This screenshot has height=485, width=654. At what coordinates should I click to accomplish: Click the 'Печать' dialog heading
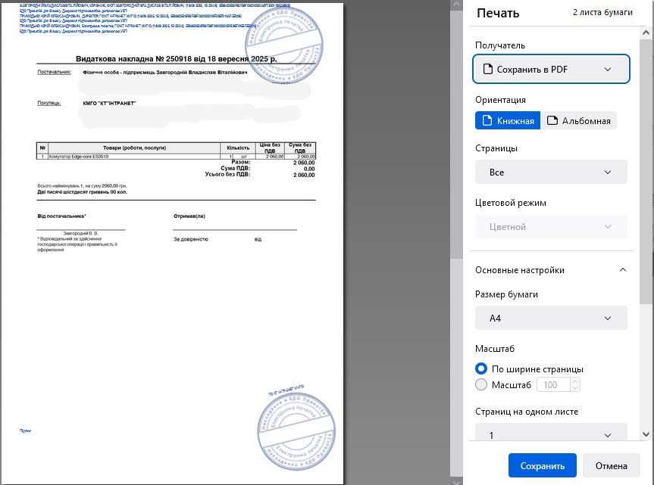click(x=498, y=14)
